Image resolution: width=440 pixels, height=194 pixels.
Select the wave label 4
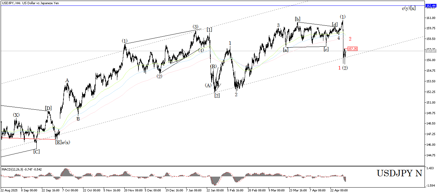[339, 38]
